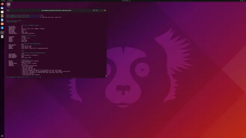
Task: Open Firefox from the dock
Action: tap(2, 4)
